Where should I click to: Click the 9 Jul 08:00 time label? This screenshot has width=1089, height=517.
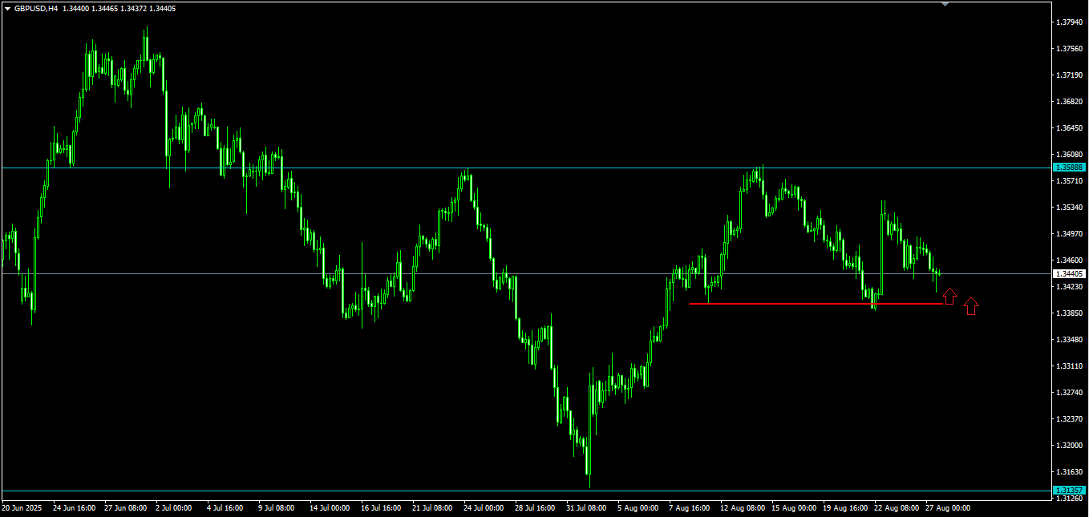277,508
